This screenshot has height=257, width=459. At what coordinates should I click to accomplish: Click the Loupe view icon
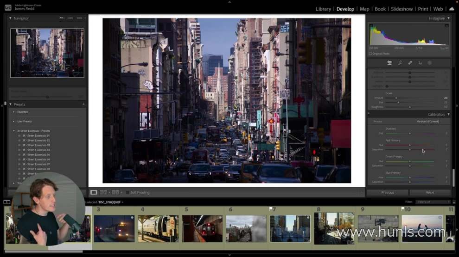tap(94, 192)
